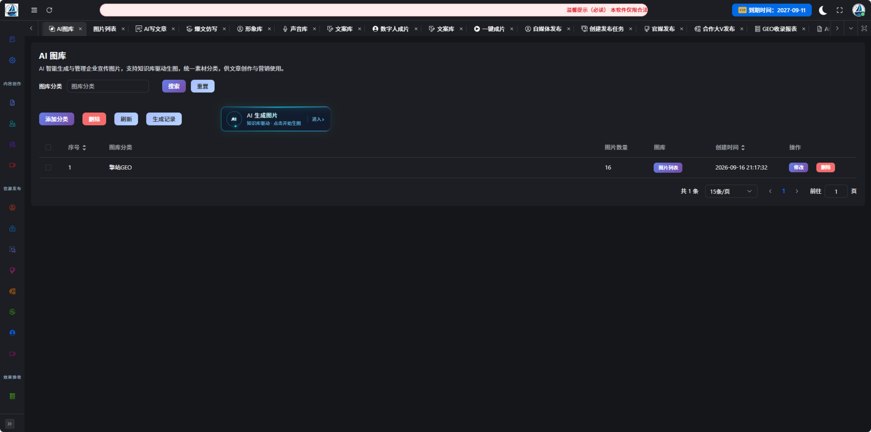
Task: Open tab list dropdown chevron
Action: pyautogui.click(x=851, y=29)
